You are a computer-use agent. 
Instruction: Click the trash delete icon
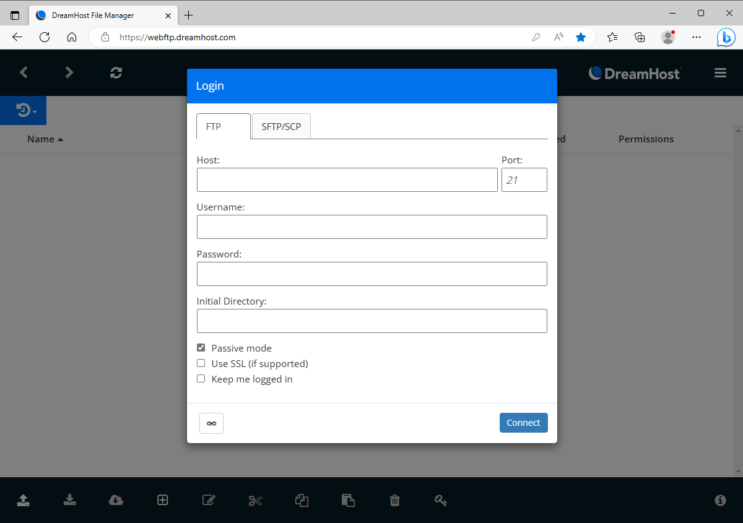click(395, 500)
